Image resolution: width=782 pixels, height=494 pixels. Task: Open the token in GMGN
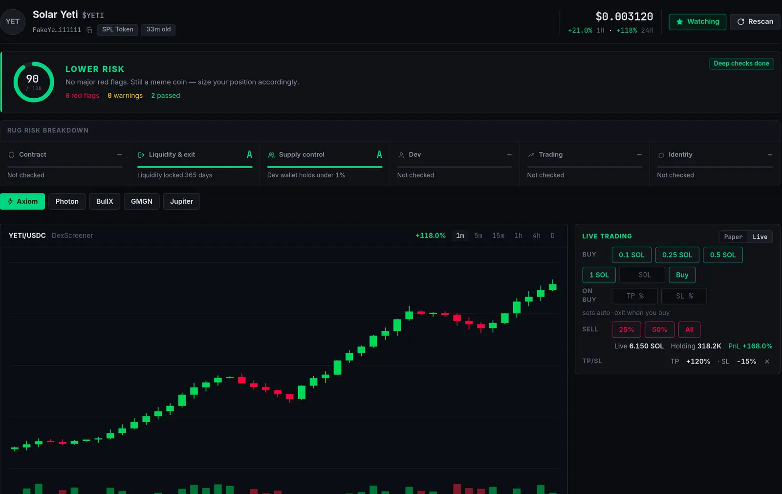point(142,201)
